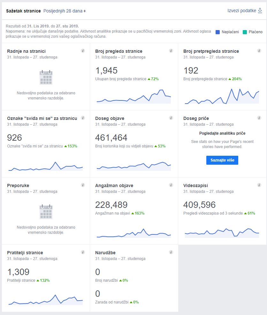Open the Videozapisi card title
This screenshot has height=315, width=267.
tap(195, 185)
